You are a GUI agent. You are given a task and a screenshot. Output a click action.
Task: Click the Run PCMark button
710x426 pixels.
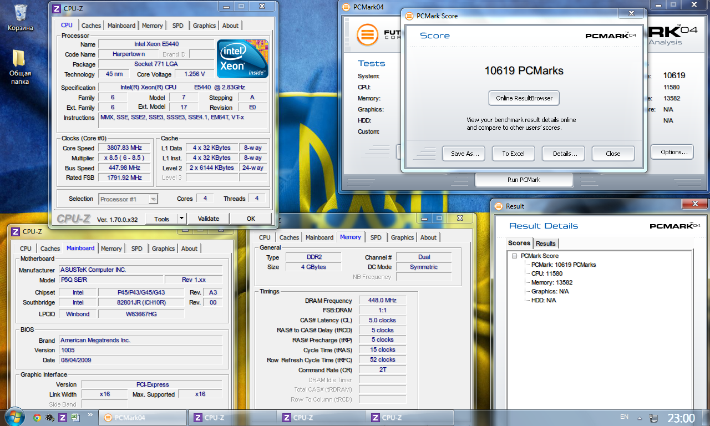click(x=524, y=180)
